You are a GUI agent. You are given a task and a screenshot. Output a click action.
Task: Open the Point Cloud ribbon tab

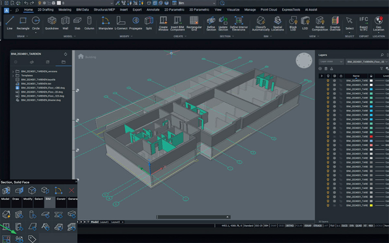click(x=269, y=10)
